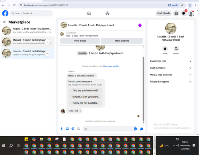Open File Explorer from the taskbar

click(x=41, y=139)
